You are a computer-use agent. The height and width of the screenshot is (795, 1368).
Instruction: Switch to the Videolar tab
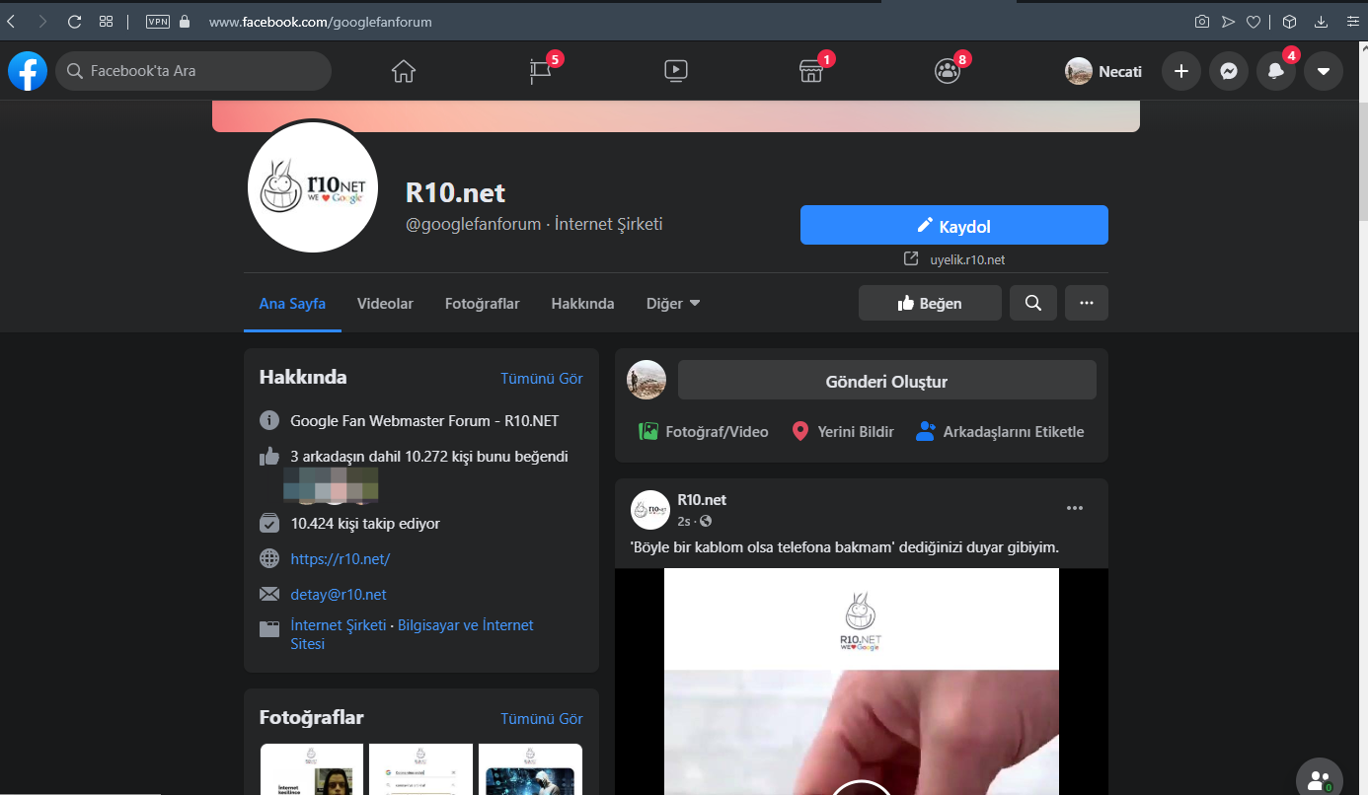(385, 304)
